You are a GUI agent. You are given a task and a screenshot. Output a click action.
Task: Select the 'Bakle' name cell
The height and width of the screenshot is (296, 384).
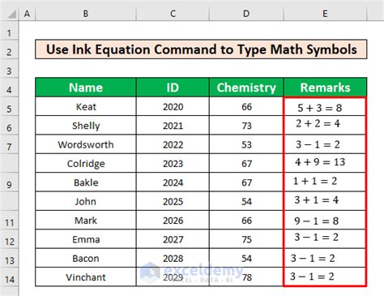tap(86, 182)
